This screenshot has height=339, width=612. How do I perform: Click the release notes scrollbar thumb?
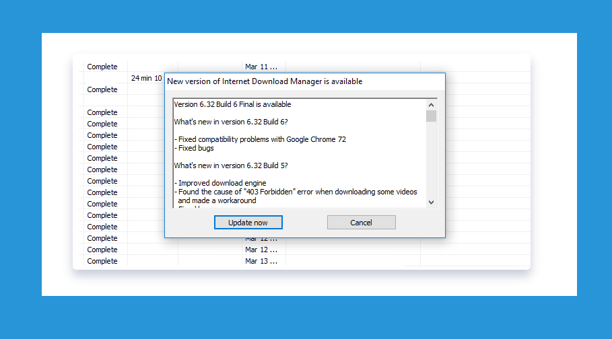(431, 116)
